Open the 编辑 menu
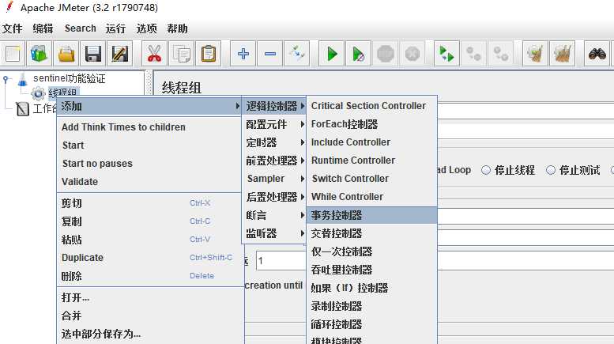614x344 pixels. click(43, 28)
